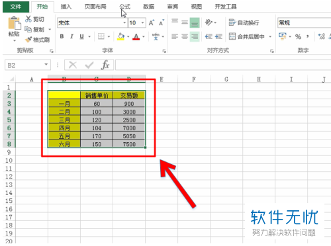This screenshot has width=331, height=246.
Task: Select row 10 header
Action: click(9, 160)
